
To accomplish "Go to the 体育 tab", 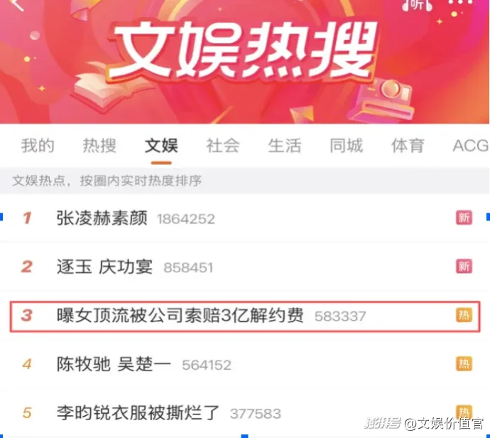I will [x=408, y=146].
